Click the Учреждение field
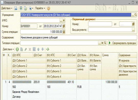The height and width of the screenshot is (100, 138). [x=76, y=15]
